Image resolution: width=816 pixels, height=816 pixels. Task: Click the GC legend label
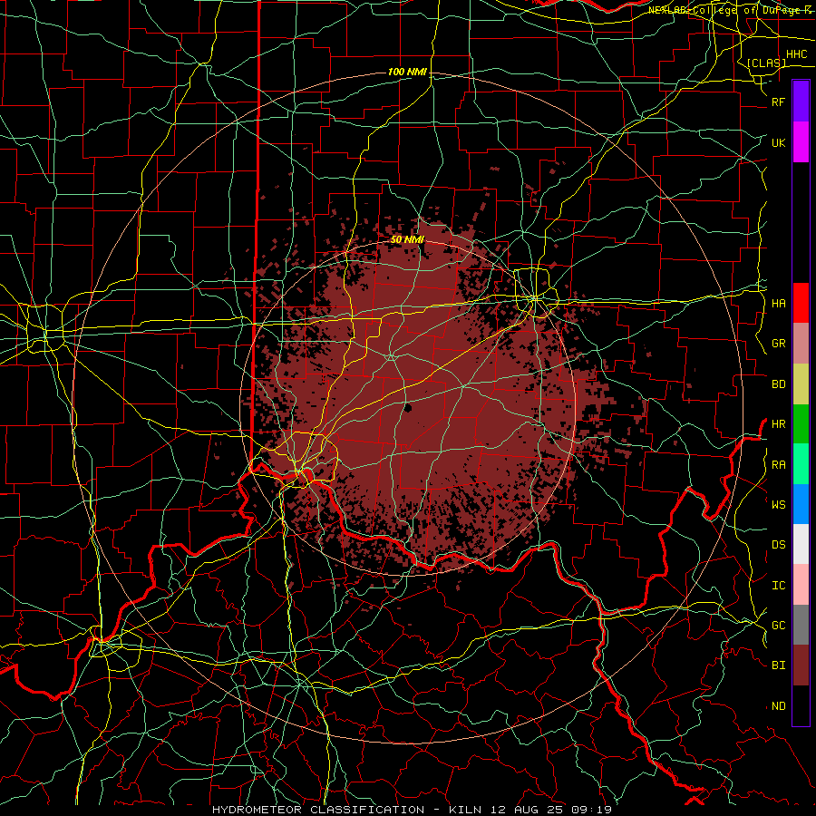point(778,626)
